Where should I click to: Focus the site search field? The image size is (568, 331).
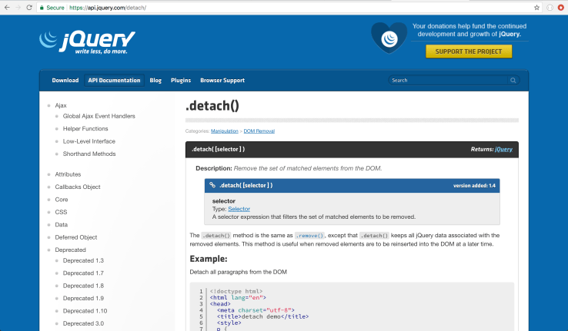(x=448, y=80)
